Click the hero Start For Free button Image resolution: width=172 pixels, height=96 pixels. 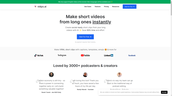(x=85, y=37)
